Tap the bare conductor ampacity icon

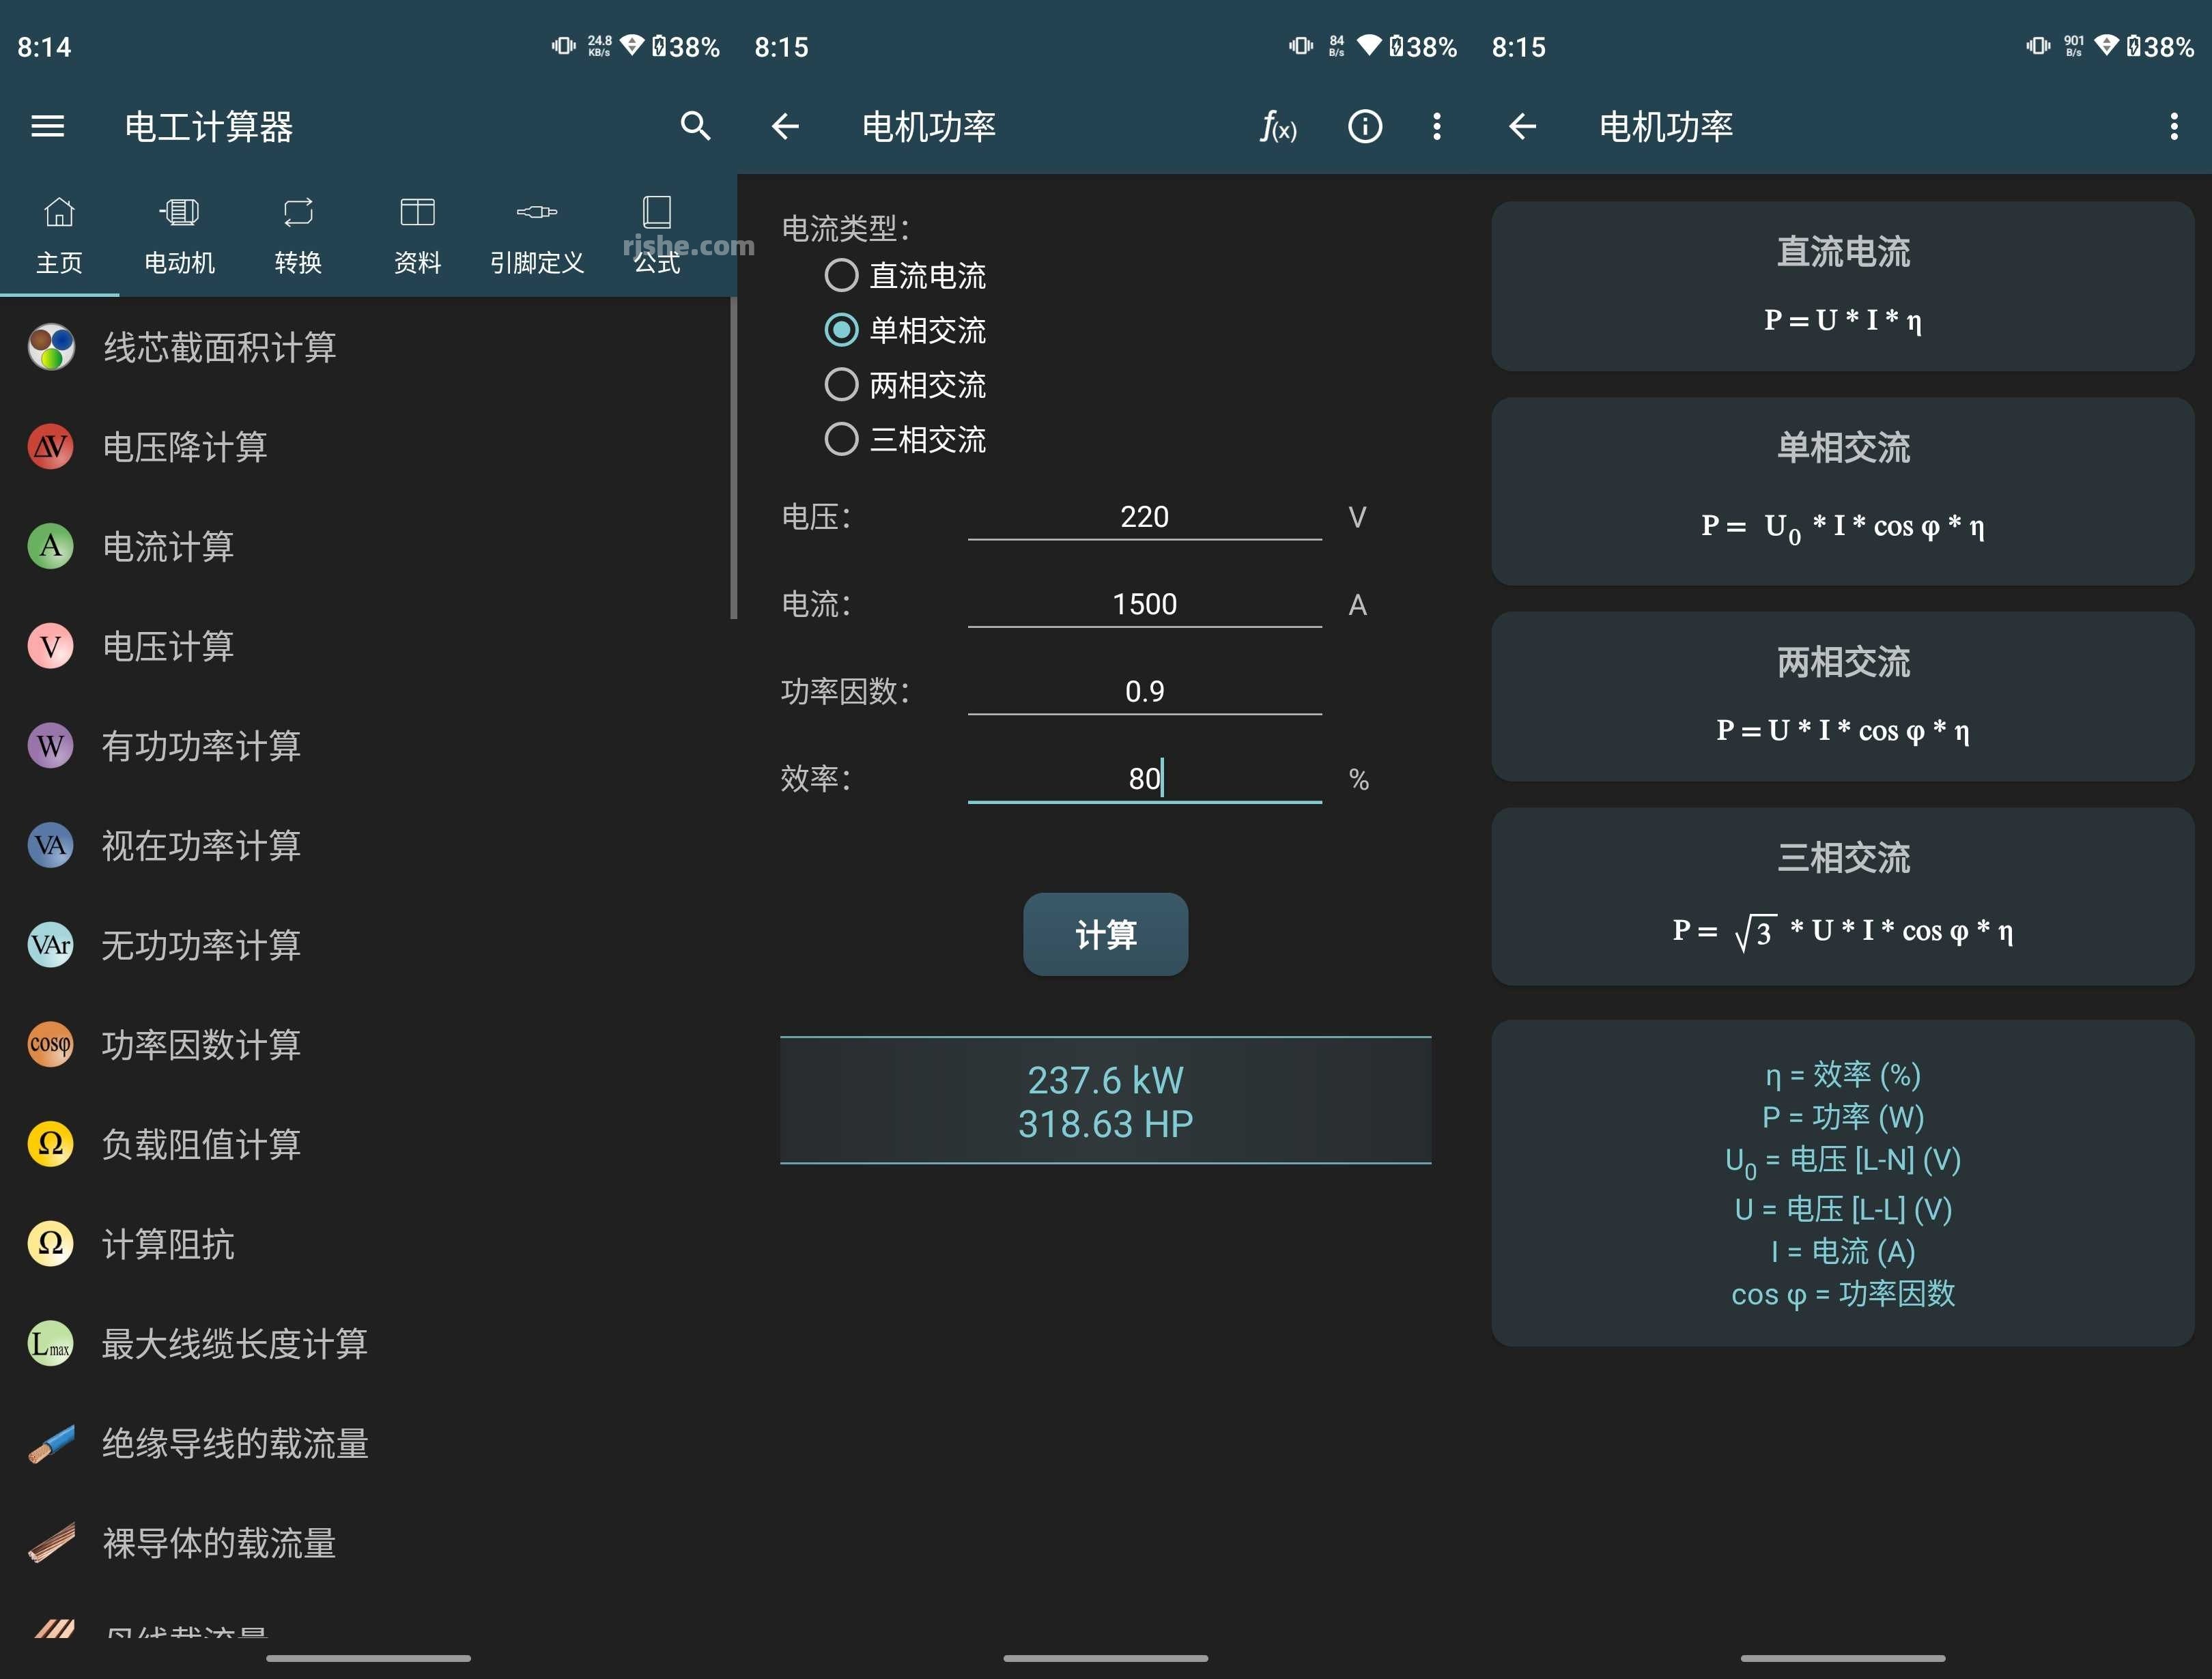(x=50, y=1543)
